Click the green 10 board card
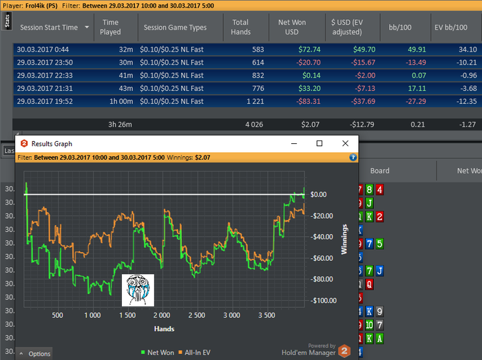 point(369,325)
